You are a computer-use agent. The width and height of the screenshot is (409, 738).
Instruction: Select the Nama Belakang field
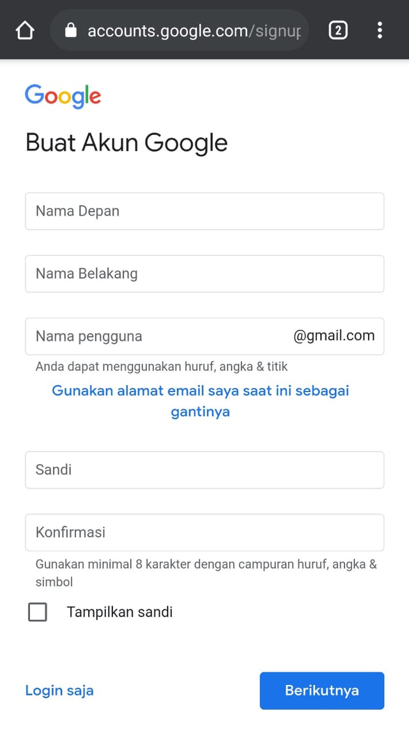point(204,274)
